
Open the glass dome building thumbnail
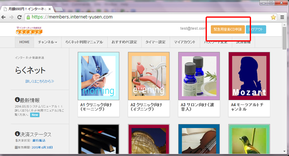[x=149, y=139]
